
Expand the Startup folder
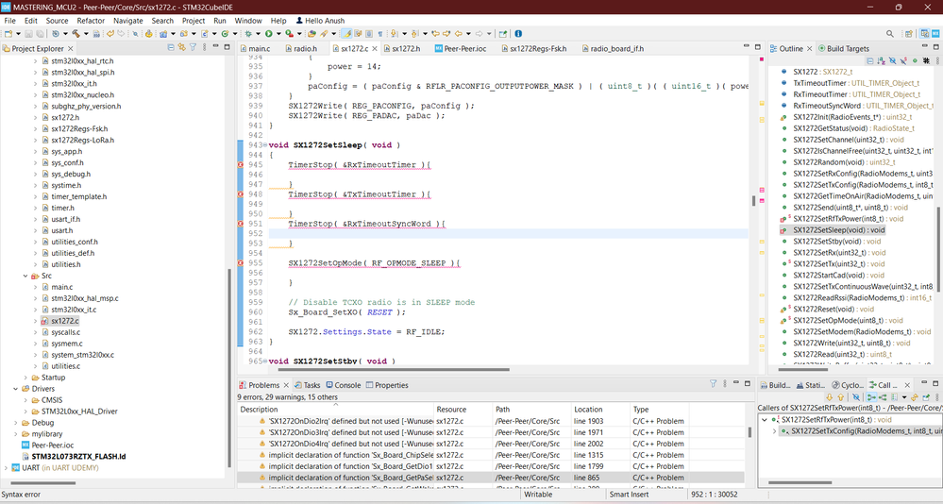click(25, 378)
